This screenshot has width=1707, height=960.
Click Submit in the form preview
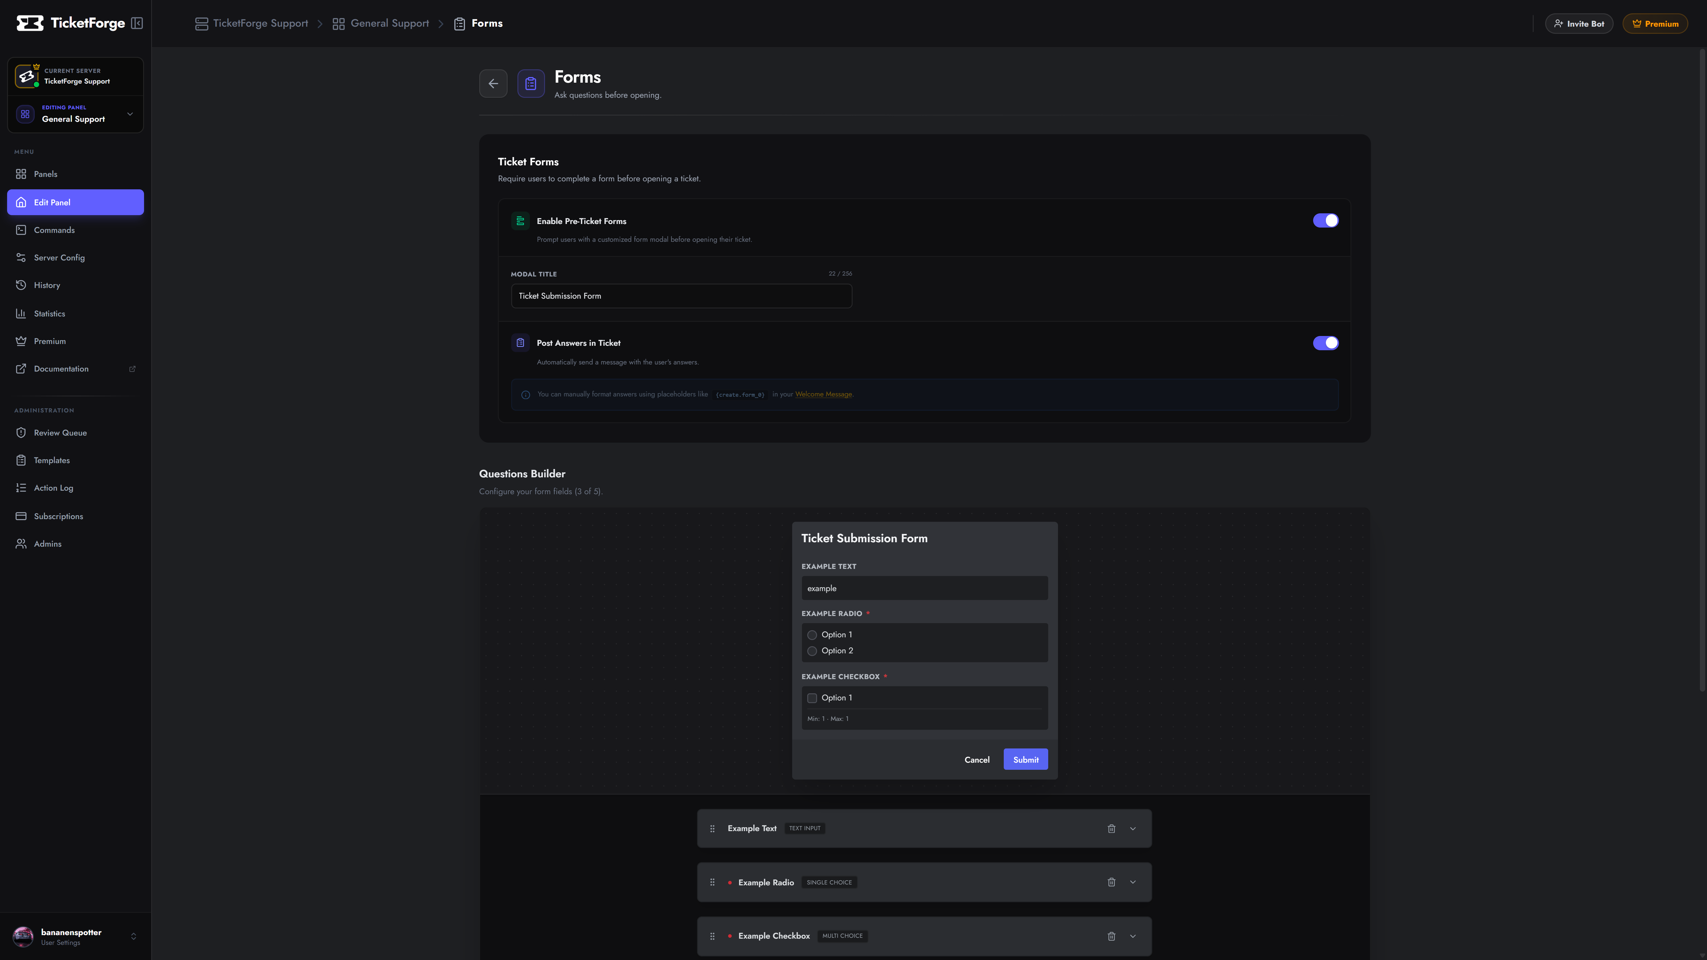[1026, 759]
